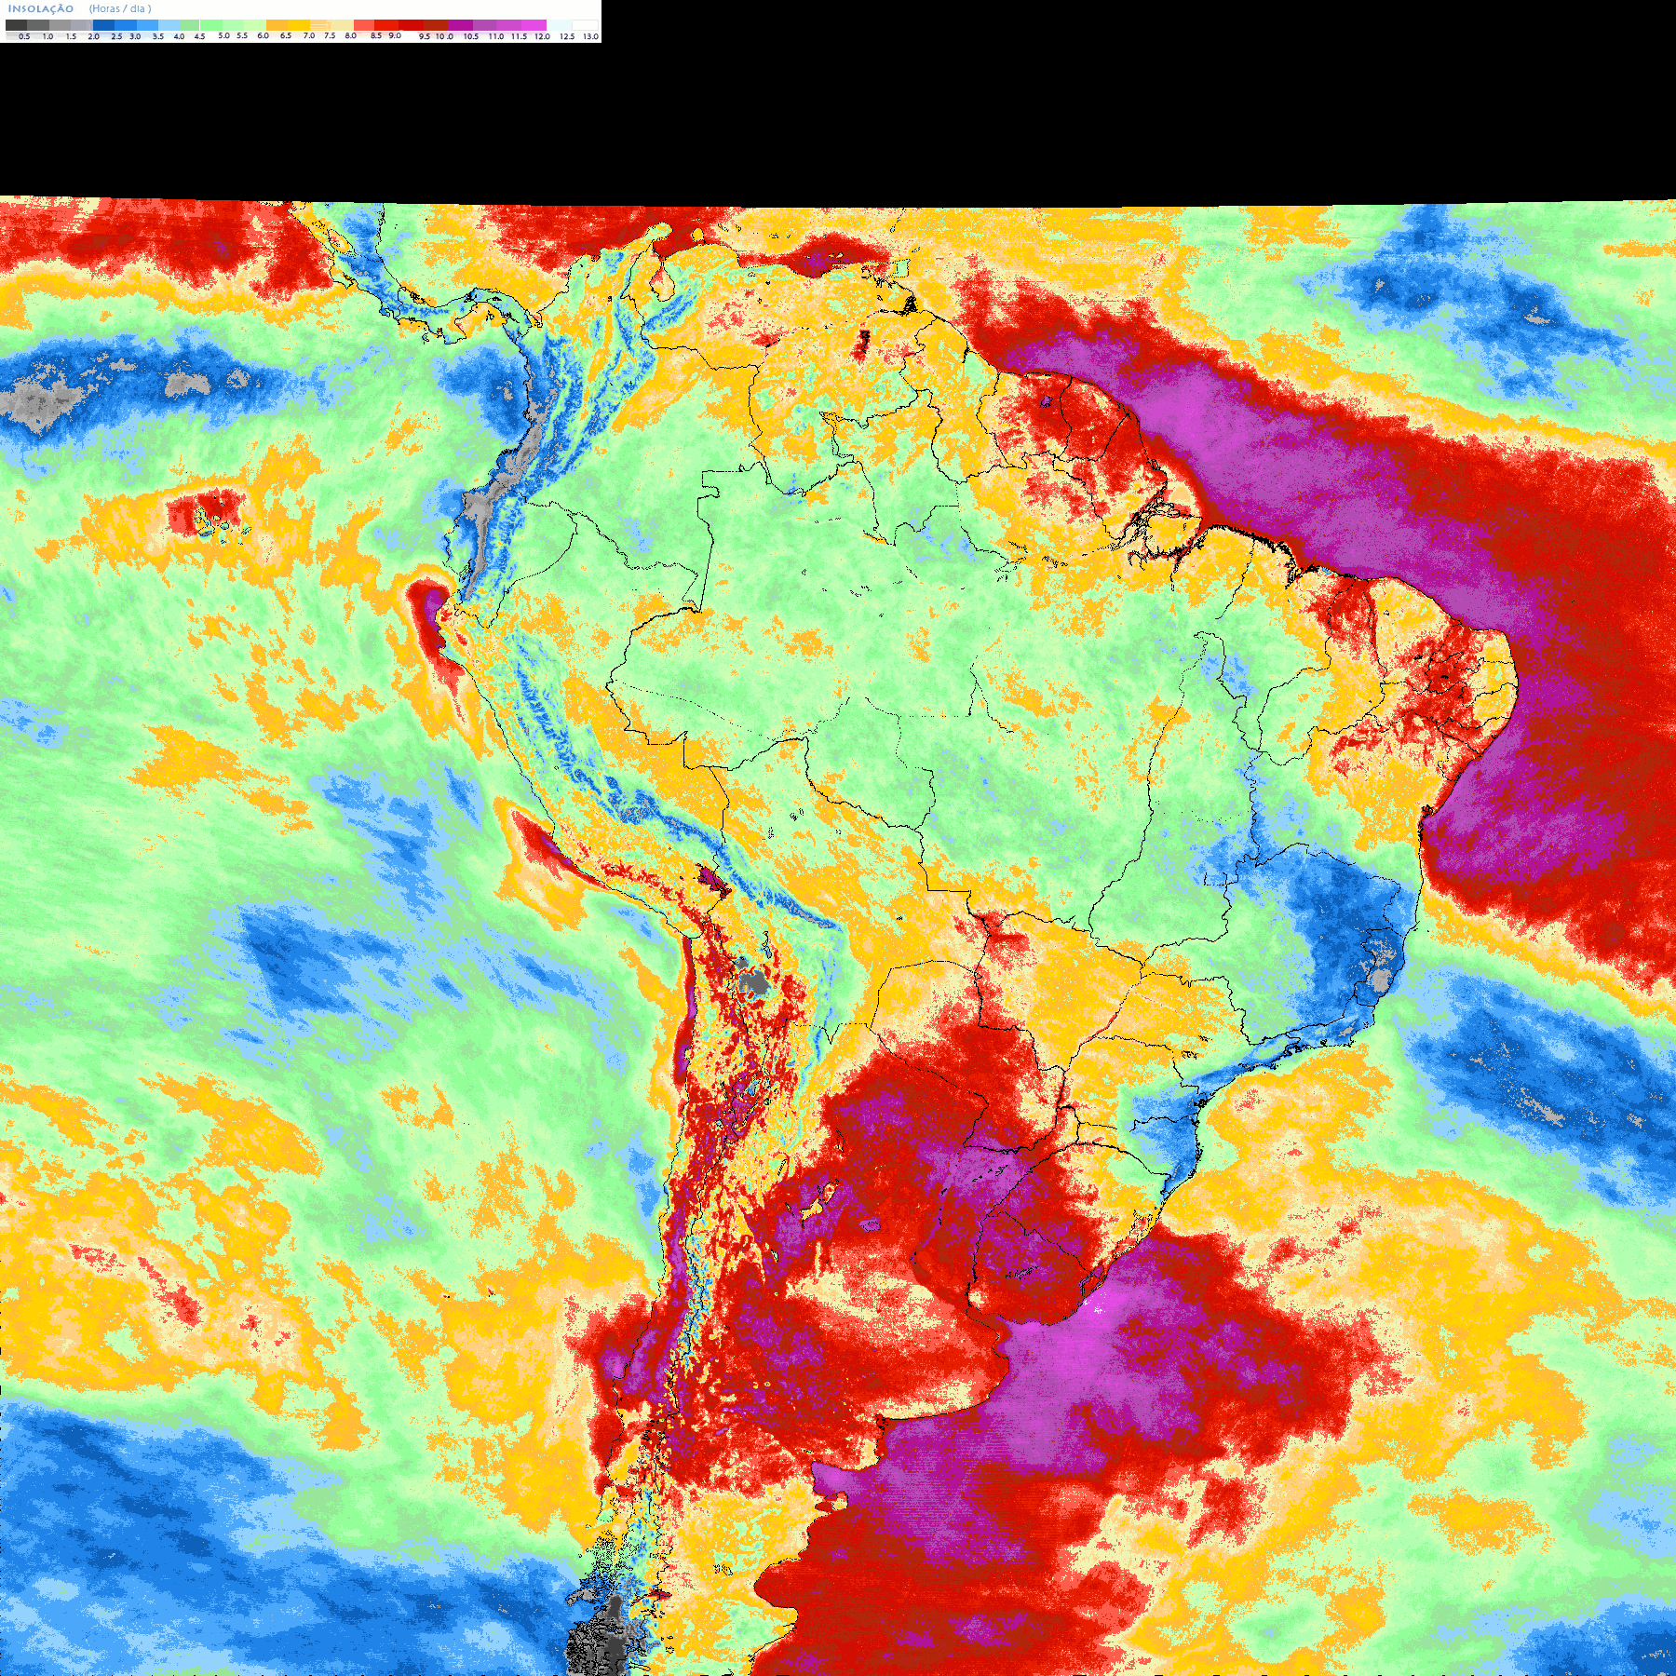Select the darkest gray legend swatch

tap(16, 25)
